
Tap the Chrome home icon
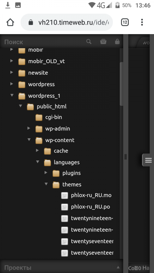coord(10,22)
